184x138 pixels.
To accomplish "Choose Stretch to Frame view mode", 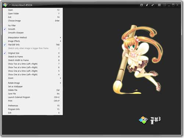I will [33, 57].
